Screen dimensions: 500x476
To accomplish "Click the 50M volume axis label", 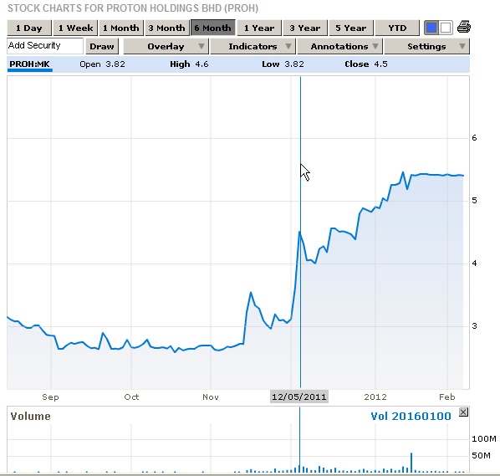I will [x=481, y=456].
